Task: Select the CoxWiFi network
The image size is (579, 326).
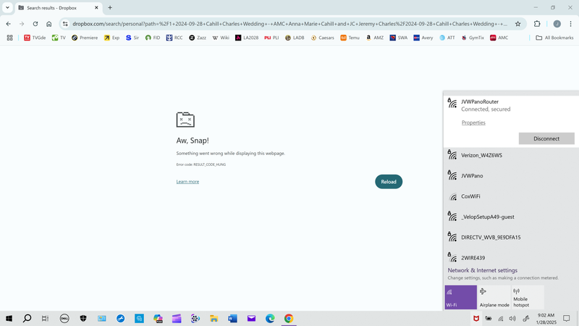Action: [511, 196]
